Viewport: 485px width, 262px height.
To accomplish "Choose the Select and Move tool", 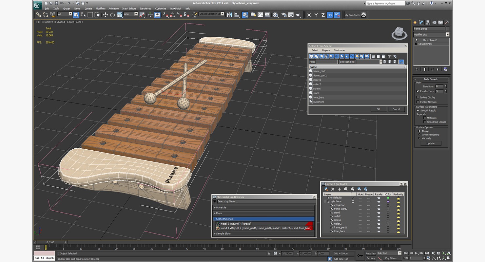I will (x=105, y=15).
